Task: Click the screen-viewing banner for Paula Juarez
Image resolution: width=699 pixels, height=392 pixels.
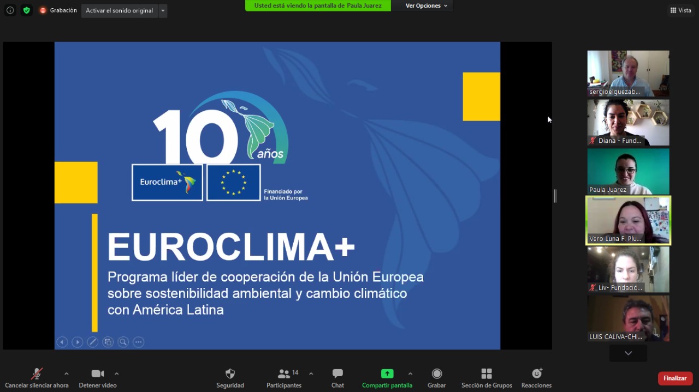Action: pyautogui.click(x=318, y=5)
